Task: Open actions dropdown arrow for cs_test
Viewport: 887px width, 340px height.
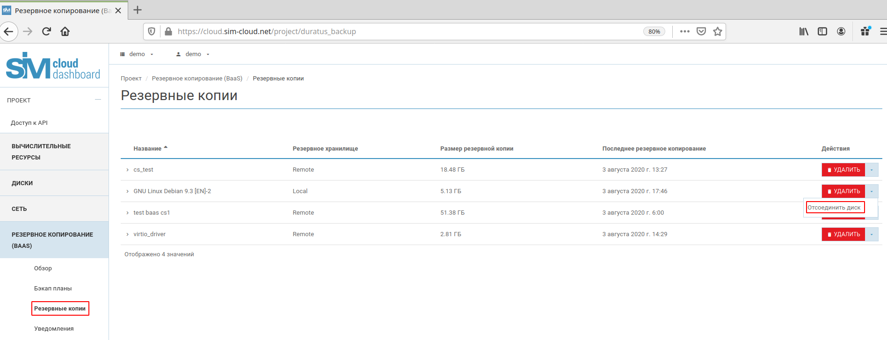Action: click(872, 170)
